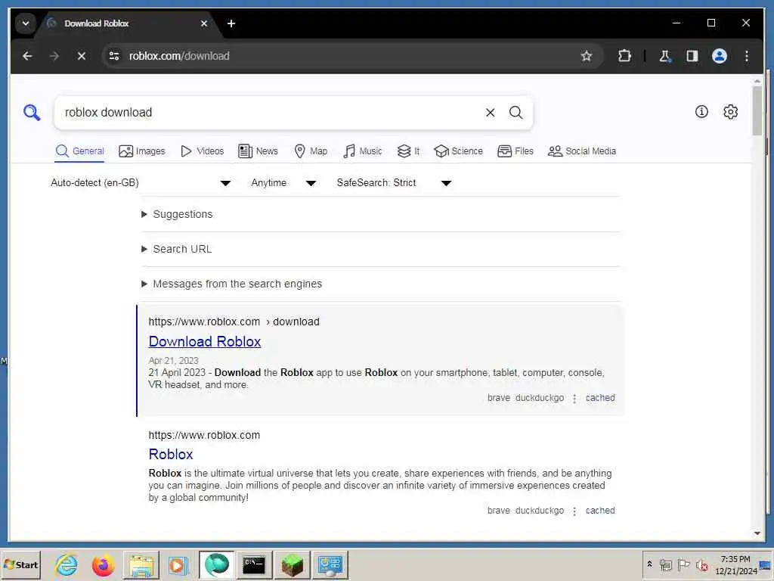Open options dots on Download Roblox result
The image size is (774, 581).
(x=574, y=398)
